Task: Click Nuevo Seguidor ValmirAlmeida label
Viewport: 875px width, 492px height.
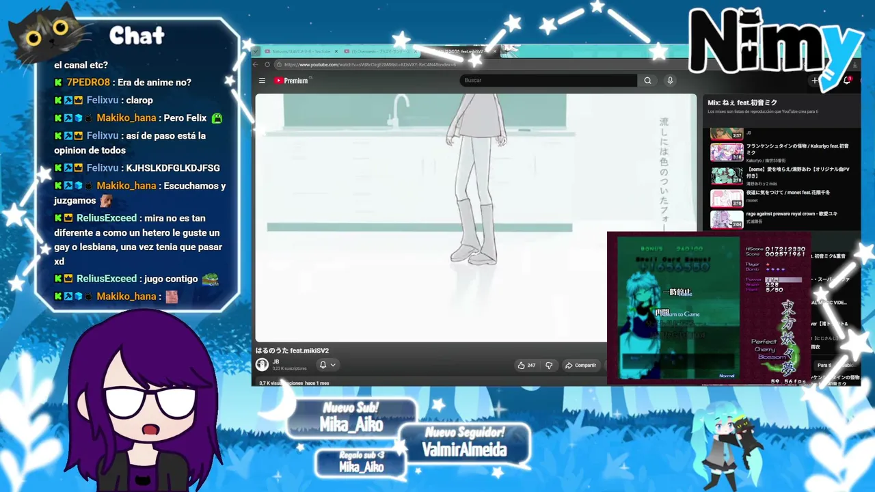Action: coord(464,442)
